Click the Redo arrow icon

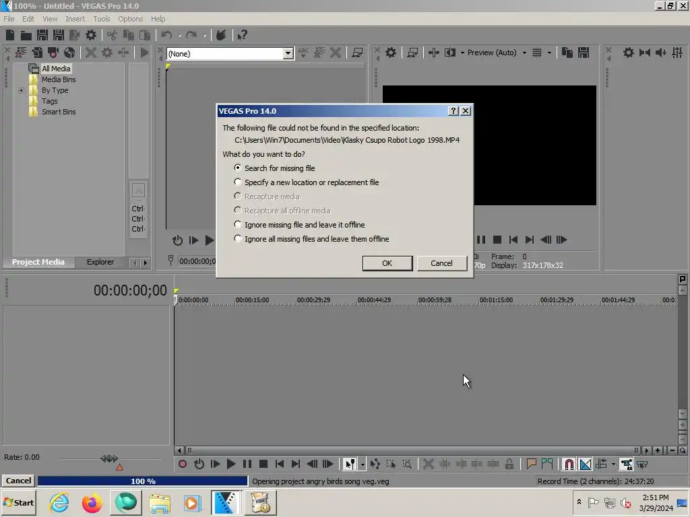(x=191, y=35)
